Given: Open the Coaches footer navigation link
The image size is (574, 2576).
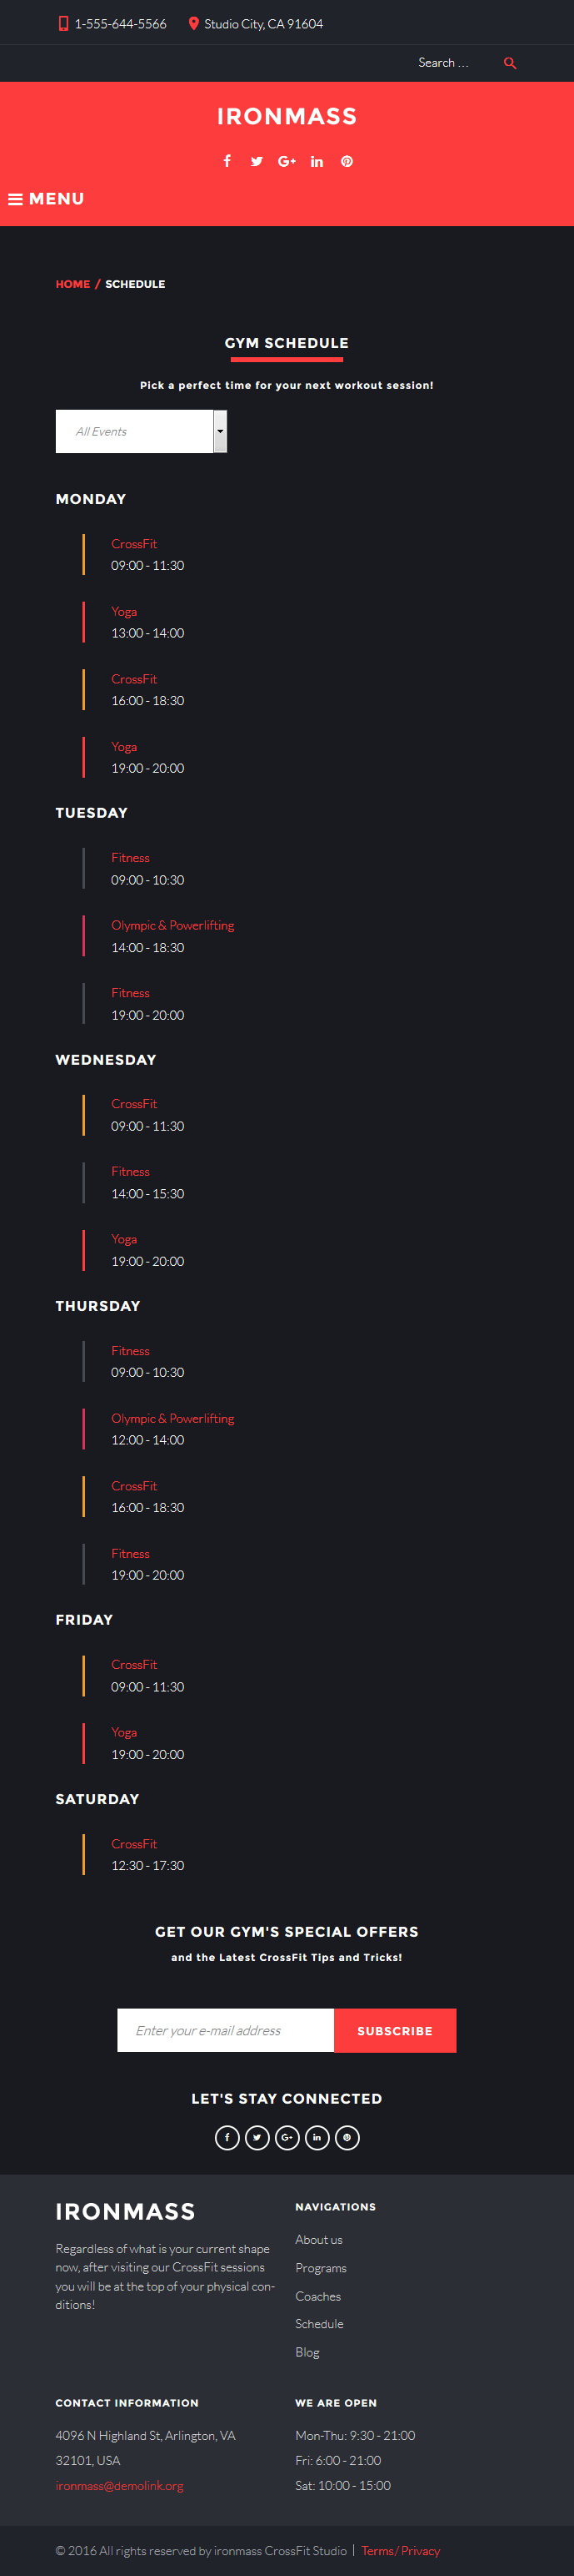Looking at the screenshot, I should (317, 2296).
